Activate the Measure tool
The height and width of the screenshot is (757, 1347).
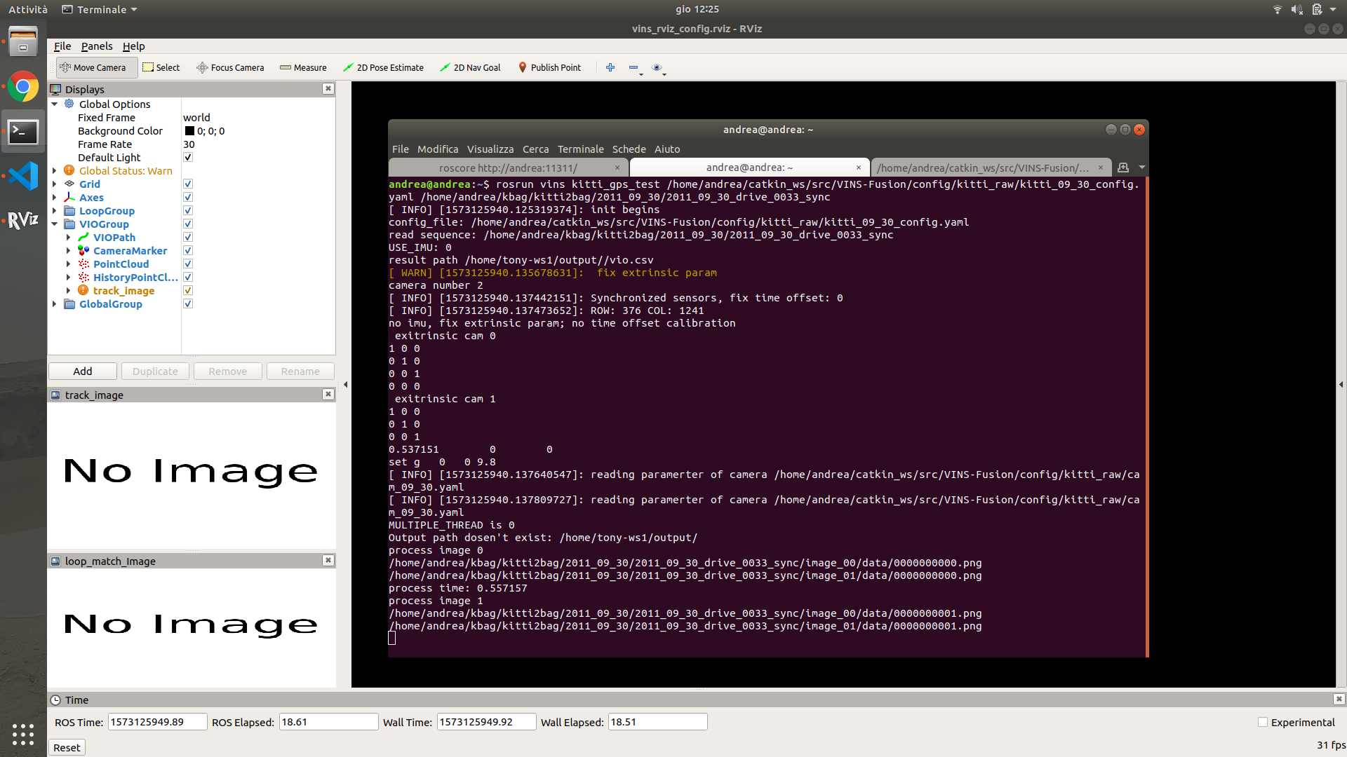[303, 67]
